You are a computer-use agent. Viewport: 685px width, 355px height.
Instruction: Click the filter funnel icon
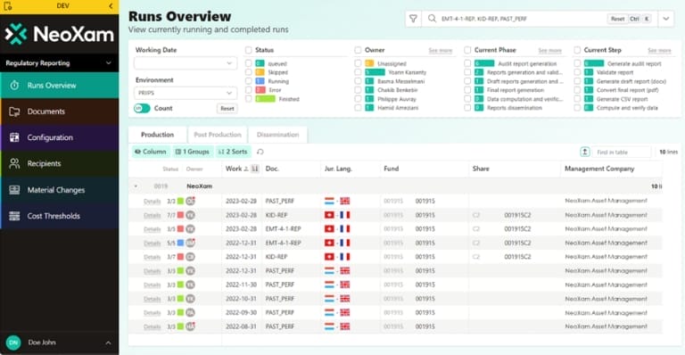(x=413, y=19)
